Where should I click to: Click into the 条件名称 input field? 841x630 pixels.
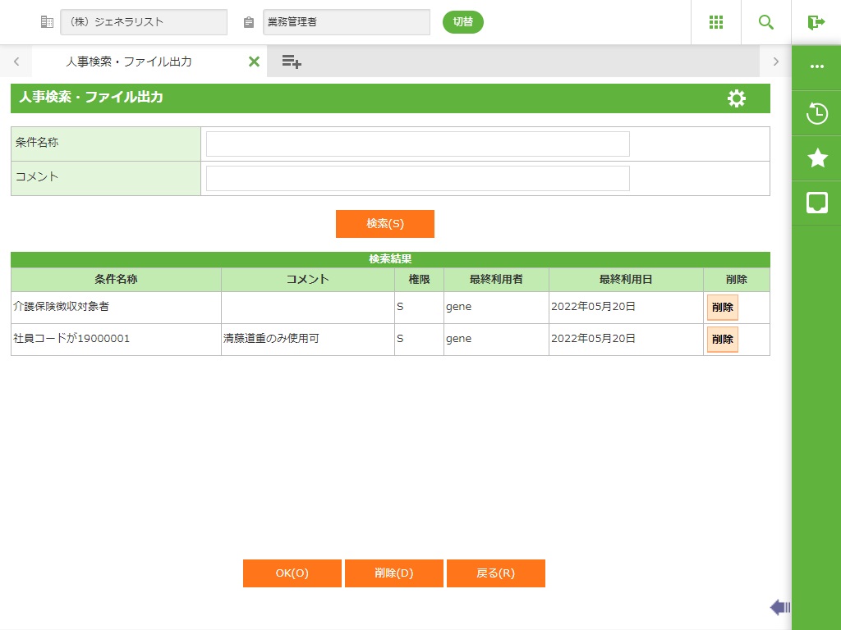click(417, 144)
